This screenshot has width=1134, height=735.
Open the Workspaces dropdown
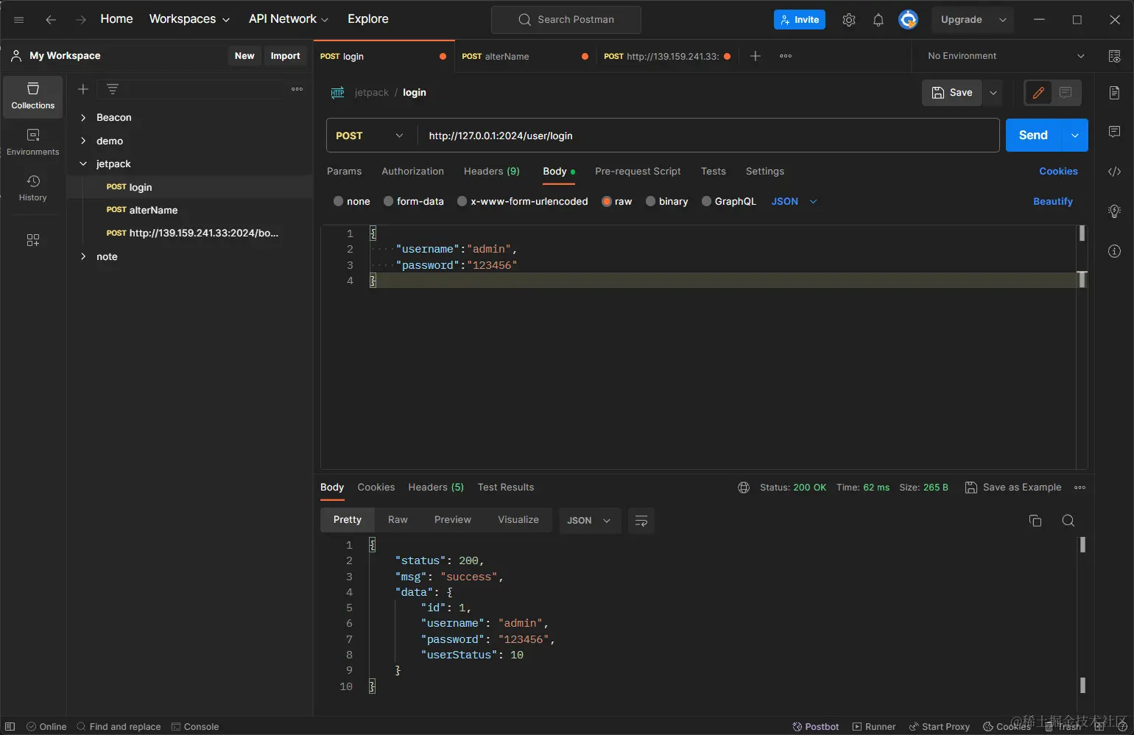click(x=189, y=19)
